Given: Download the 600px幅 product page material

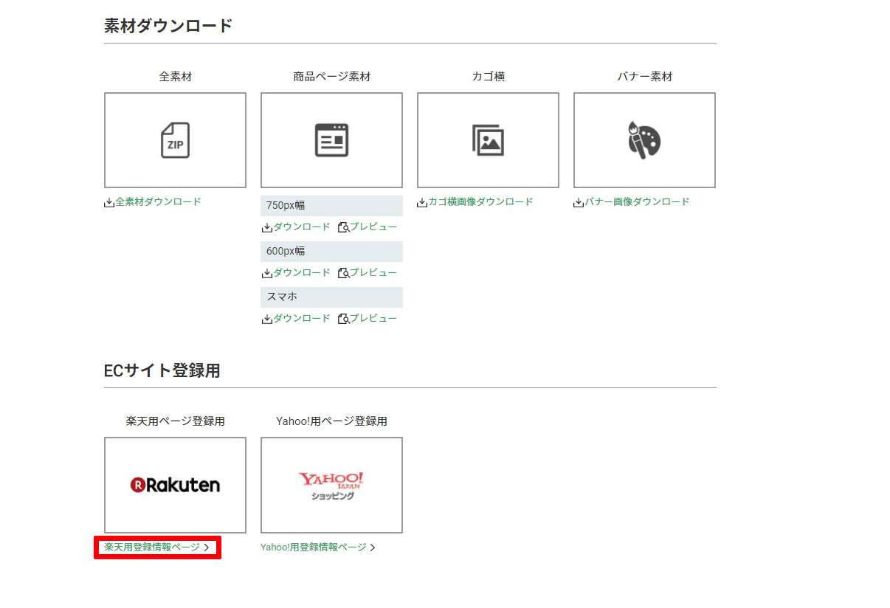Looking at the screenshot, I should (297, 273).
